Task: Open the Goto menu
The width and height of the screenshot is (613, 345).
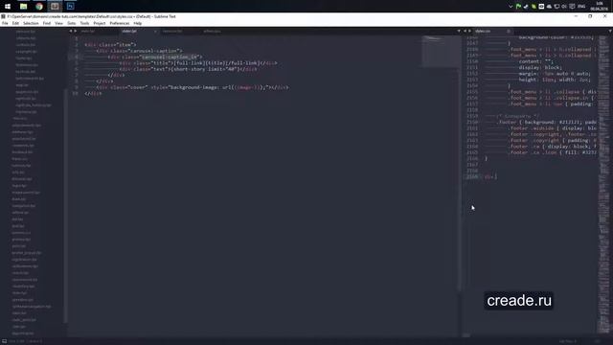Action: (72, 23)
